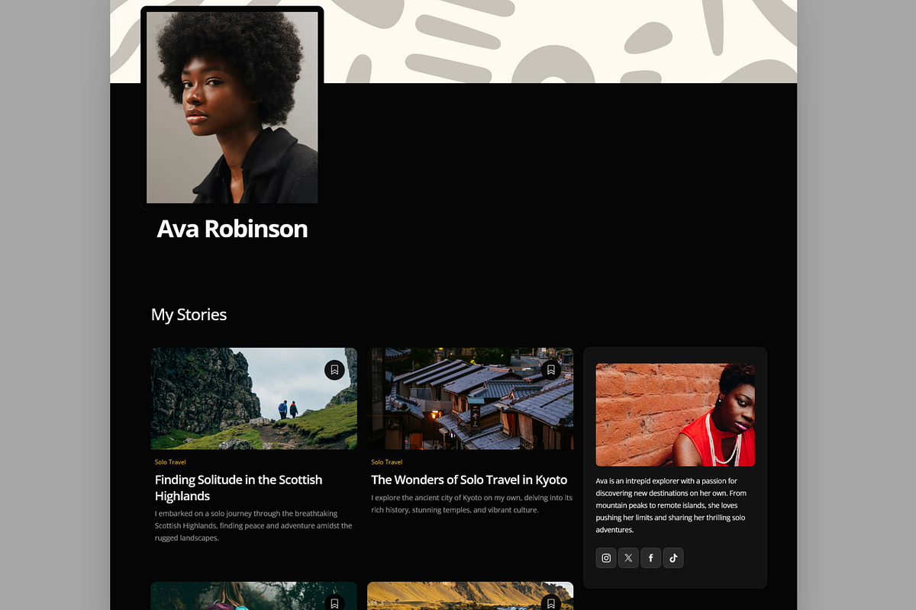Click Ava's intrepid explorer bio paragraph
This screenshot has width=916, height=610.
click(x=672, y=505)
